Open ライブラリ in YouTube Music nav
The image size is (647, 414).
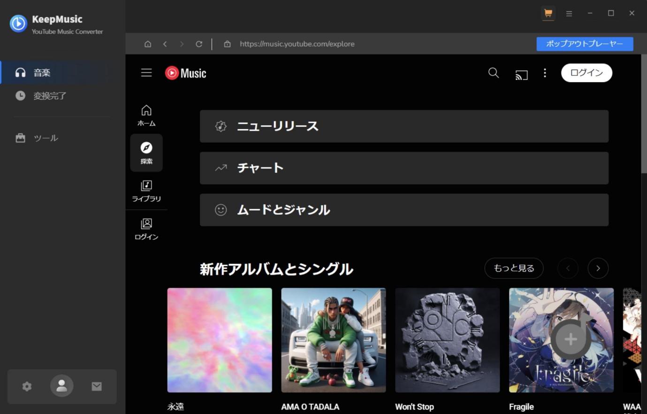(x=146, y=191)
